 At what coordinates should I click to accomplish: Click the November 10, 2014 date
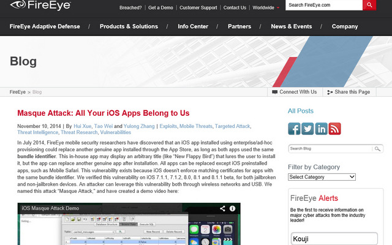pos(39,126)
